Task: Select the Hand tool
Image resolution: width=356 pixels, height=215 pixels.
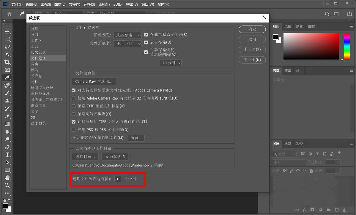Action: [x=7, y=178]
